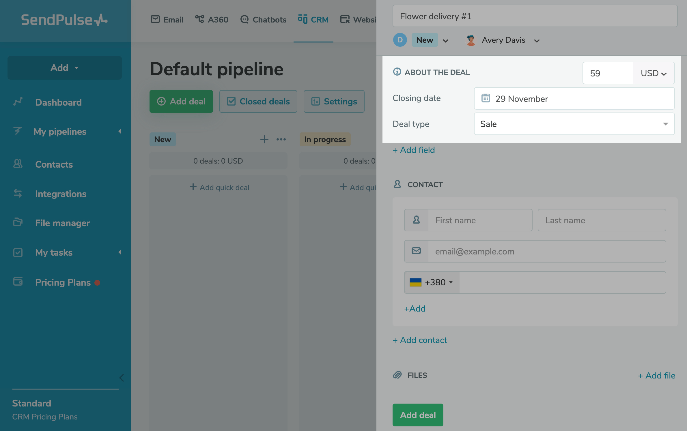Switch to the Chatbots tab
The image size is (687, 431).
263,20
